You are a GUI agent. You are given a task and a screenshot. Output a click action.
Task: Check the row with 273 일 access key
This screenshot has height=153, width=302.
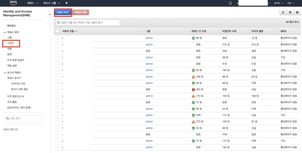pyautogui.click(x=57, y=122)
